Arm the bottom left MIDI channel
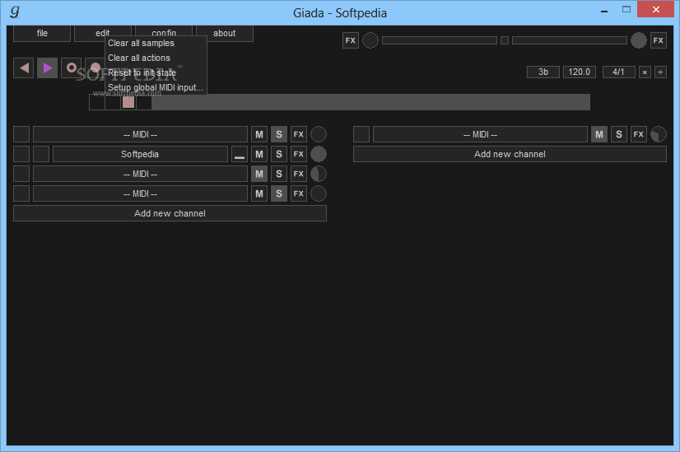Viewport: 680px width, 452px height. click(x=21, y=193)
